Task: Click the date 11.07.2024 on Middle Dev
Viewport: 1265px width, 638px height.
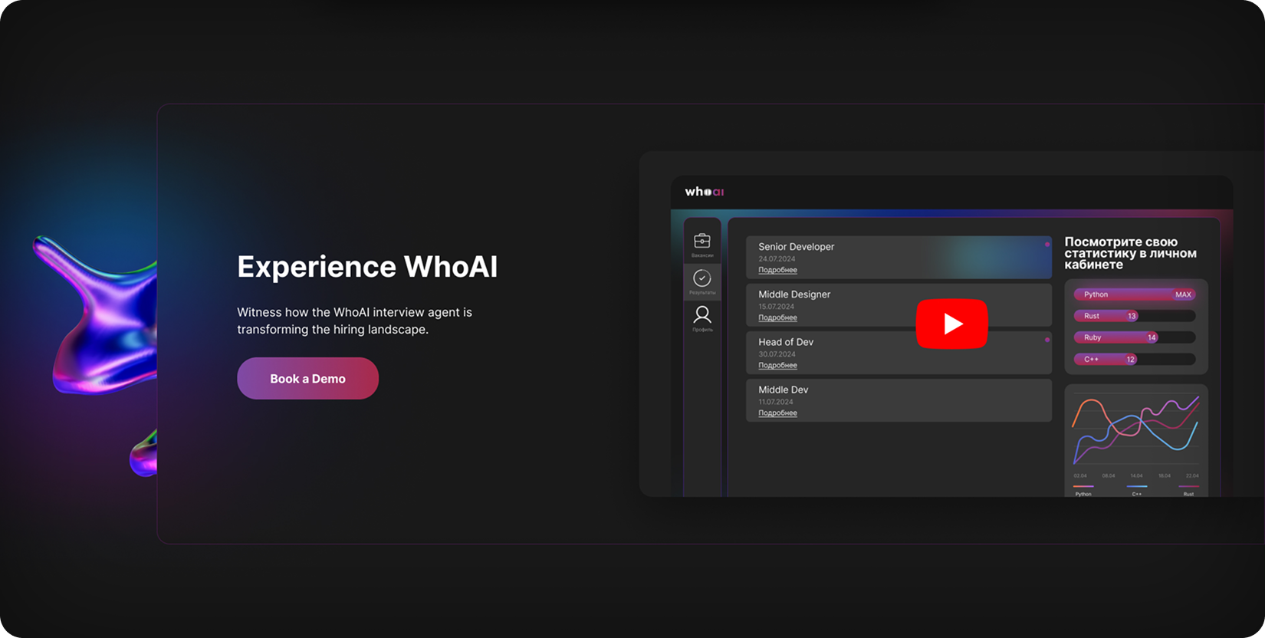Action: click(x=776, y=402)
